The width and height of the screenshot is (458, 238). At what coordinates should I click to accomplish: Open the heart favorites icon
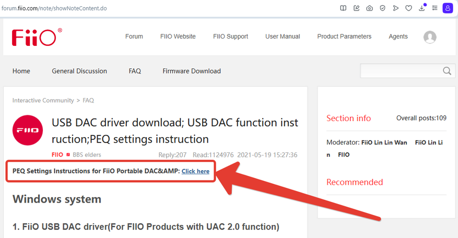pyautogui.click(x=409, y=8)
